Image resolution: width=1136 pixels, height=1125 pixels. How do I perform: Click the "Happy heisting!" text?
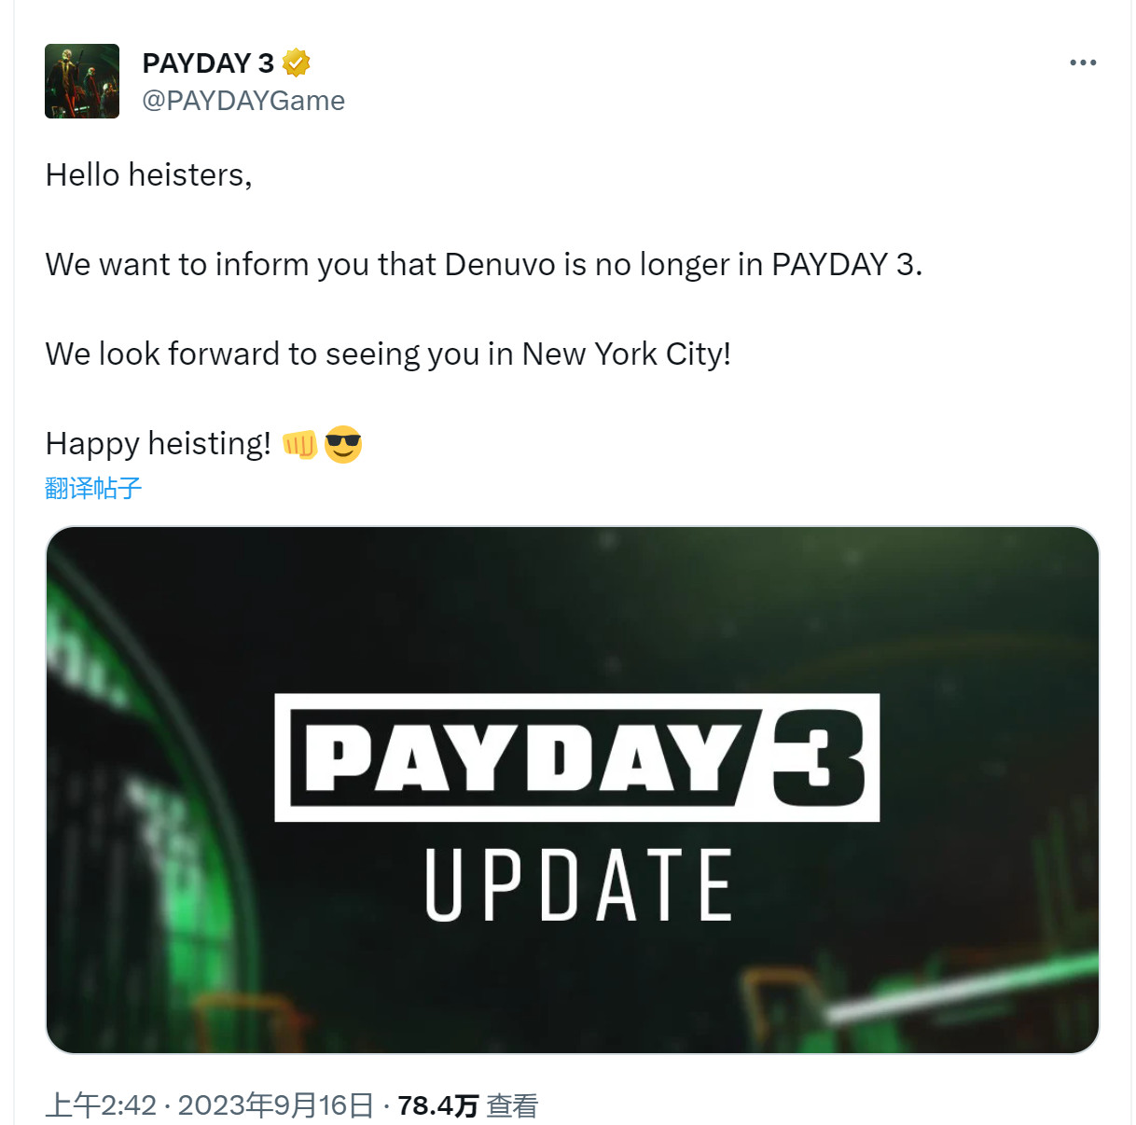click(159, 444)
